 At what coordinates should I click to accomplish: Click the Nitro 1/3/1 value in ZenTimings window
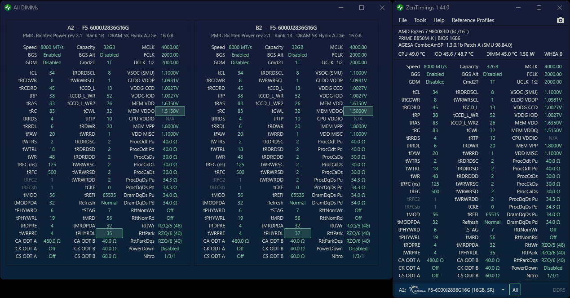(x=553, y=276)
